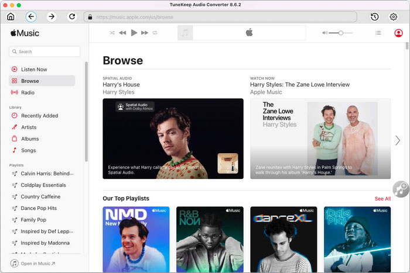Viewport: 410px width, 273px height.
Task: Select Browse in the sidebar
Action: (42, 81)
